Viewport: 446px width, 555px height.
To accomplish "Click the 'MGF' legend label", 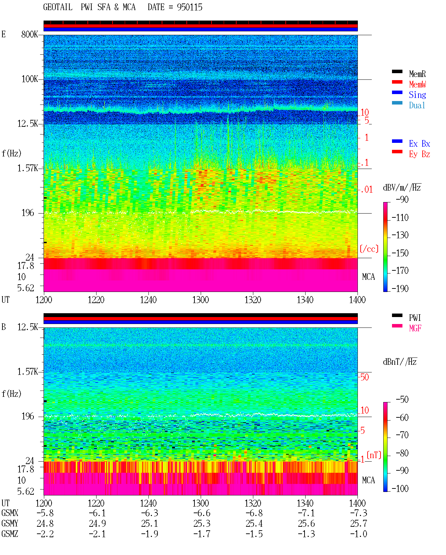I will click(415, 328).
